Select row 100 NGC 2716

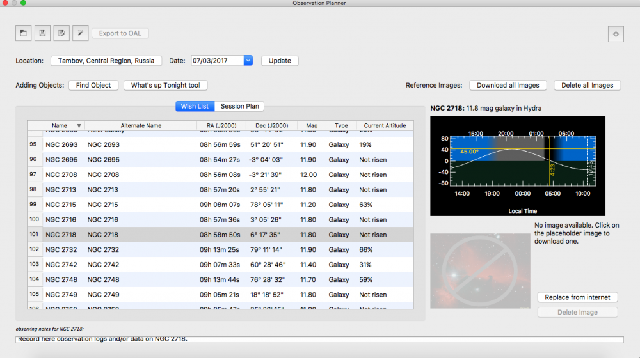pos(220,220)
